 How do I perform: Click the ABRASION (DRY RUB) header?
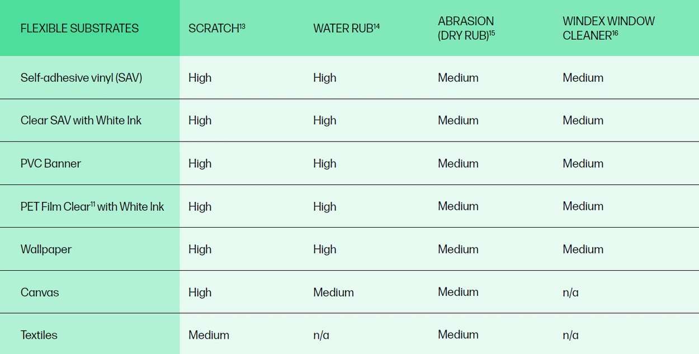click(x=466, y=29)
